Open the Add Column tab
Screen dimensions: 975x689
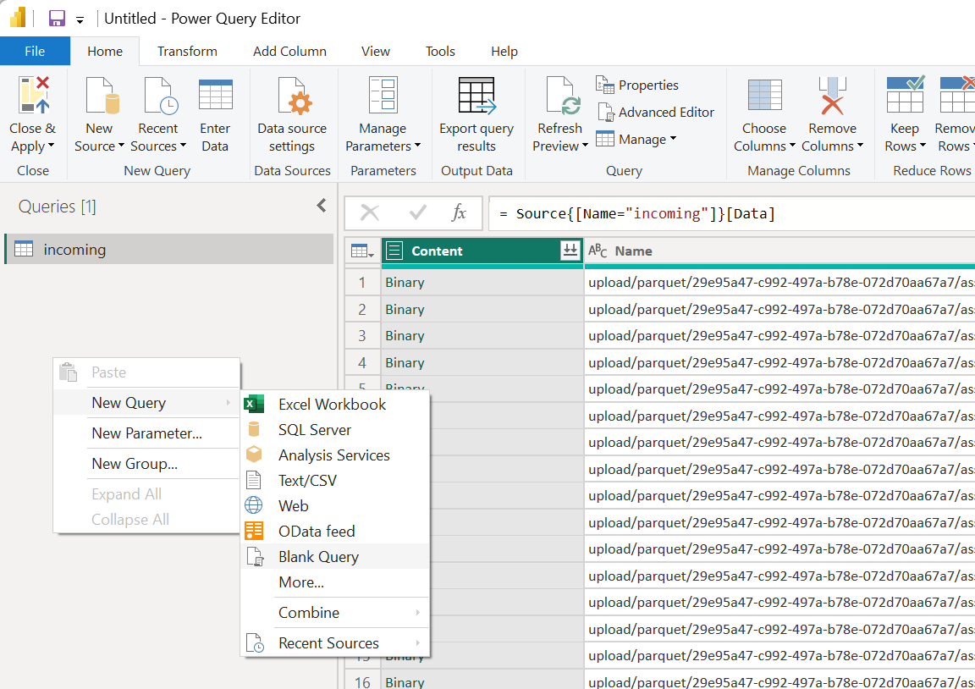click(289, 52)
